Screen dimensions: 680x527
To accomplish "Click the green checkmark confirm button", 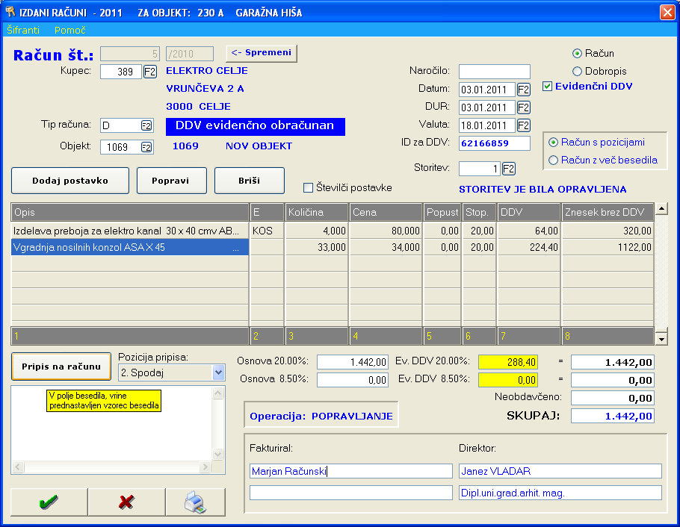I will [49, 502].
